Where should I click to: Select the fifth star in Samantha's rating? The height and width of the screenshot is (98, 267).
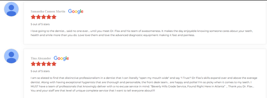tap(54, 17)
